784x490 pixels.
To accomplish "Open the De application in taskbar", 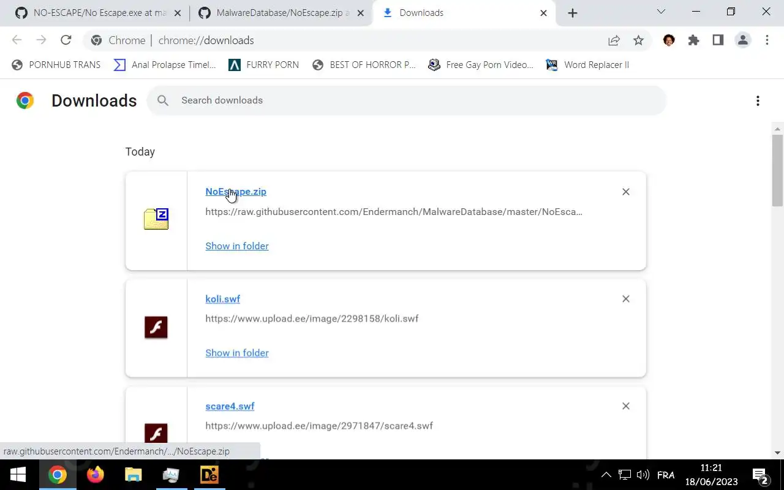I will tap(209, 475).
